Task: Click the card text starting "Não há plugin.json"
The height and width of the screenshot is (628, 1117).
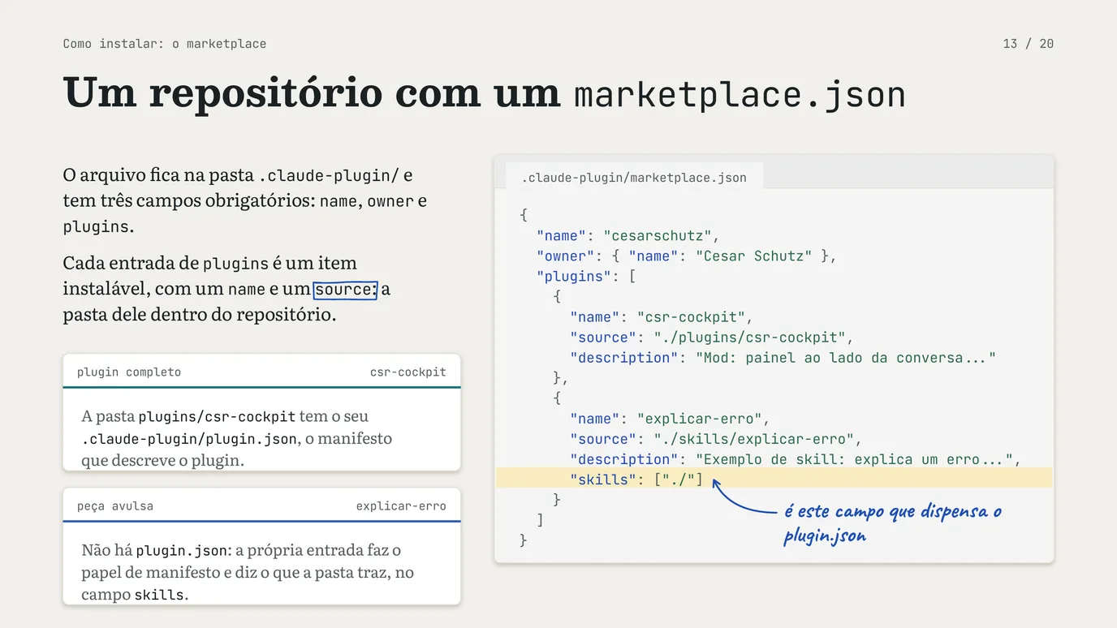Action: [248, 572]
